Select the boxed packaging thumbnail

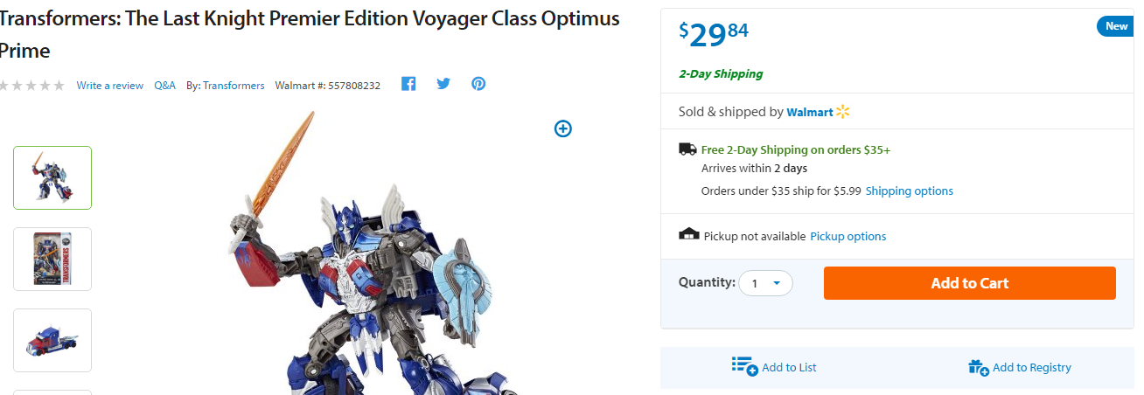click(52, 259)
